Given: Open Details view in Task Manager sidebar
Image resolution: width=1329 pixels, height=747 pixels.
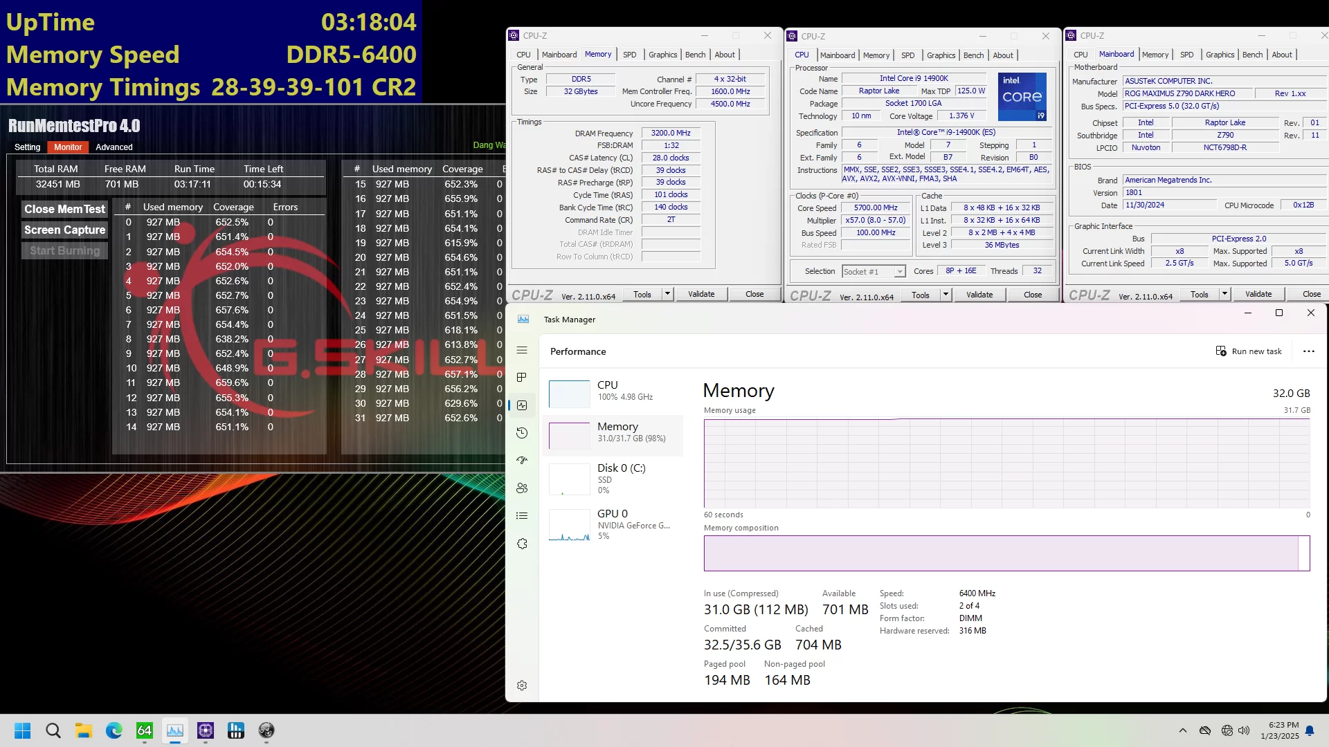Looking at the screenshot, I should pos(522,516).
